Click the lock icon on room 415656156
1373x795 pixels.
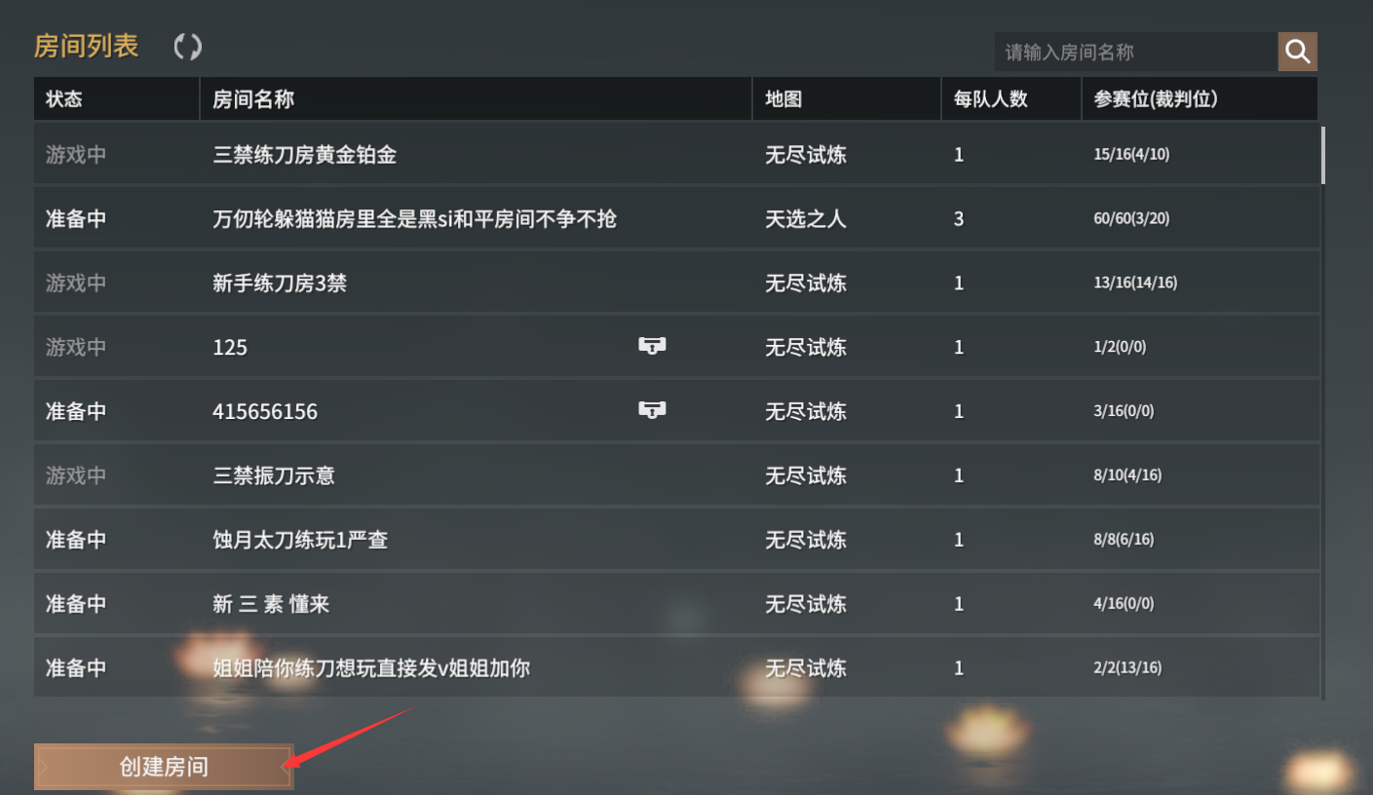(x=652, y=410)
